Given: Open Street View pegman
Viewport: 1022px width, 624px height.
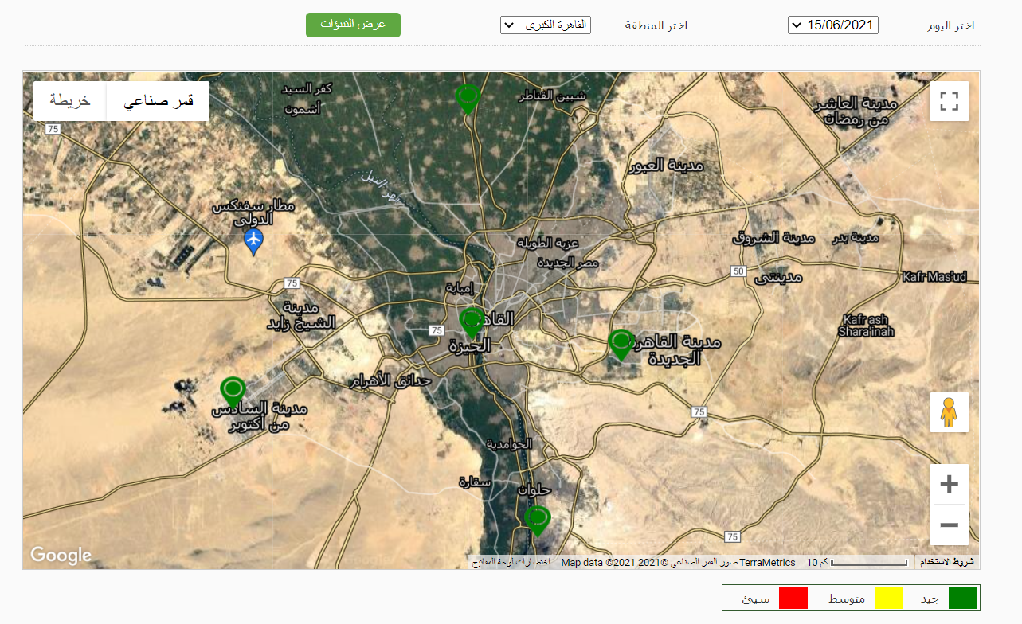Looking at the screenshot, I should (x=949, y=412).
